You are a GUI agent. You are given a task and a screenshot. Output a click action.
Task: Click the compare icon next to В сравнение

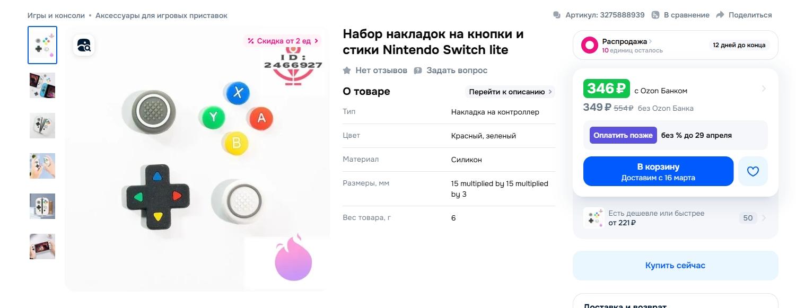[x=655, y=15]
